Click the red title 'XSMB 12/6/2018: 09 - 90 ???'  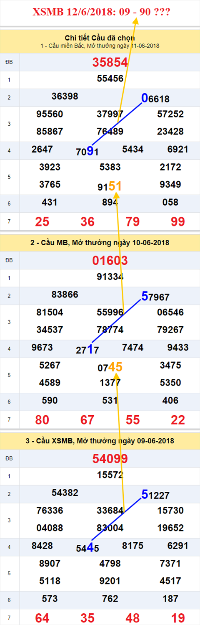101,12
